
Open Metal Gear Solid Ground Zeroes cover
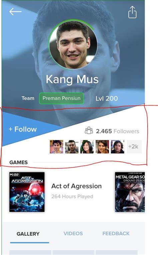point(130,192)
